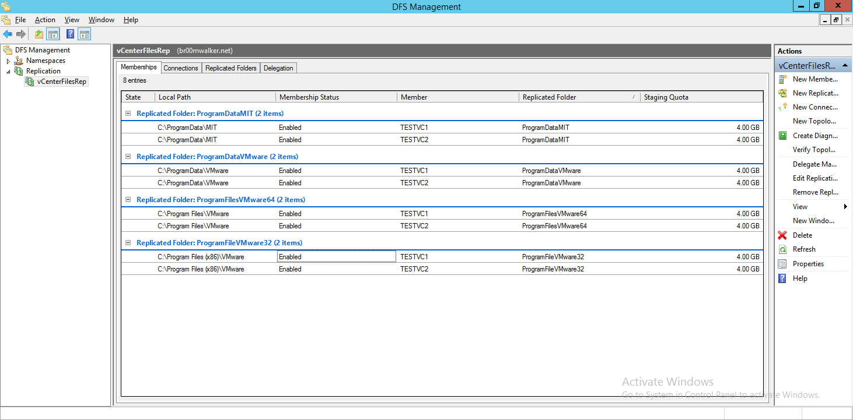Click the blue Help toolbar icon
The width and height of the screenshot is (853, 420).
[70, 34]
